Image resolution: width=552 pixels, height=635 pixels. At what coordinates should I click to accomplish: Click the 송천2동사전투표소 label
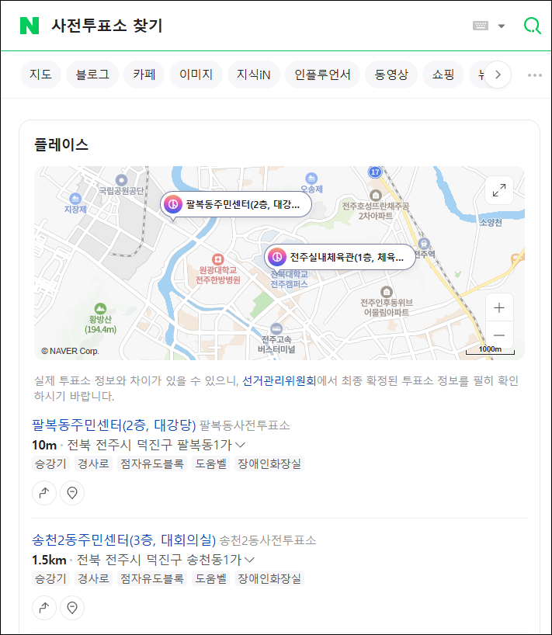coord(268,540)
